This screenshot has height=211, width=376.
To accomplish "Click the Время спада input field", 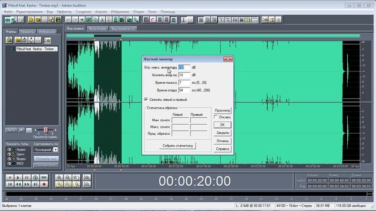I will (x=184, y=90).
